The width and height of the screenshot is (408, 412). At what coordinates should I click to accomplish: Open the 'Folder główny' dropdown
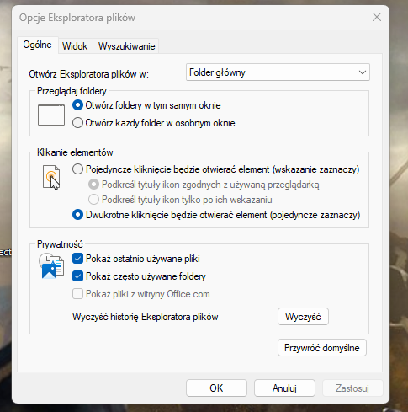pos(278,72)
